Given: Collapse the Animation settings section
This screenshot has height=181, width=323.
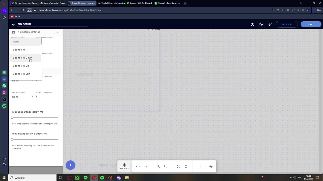Looking at the screenshot, I should (x=58, y=32).
